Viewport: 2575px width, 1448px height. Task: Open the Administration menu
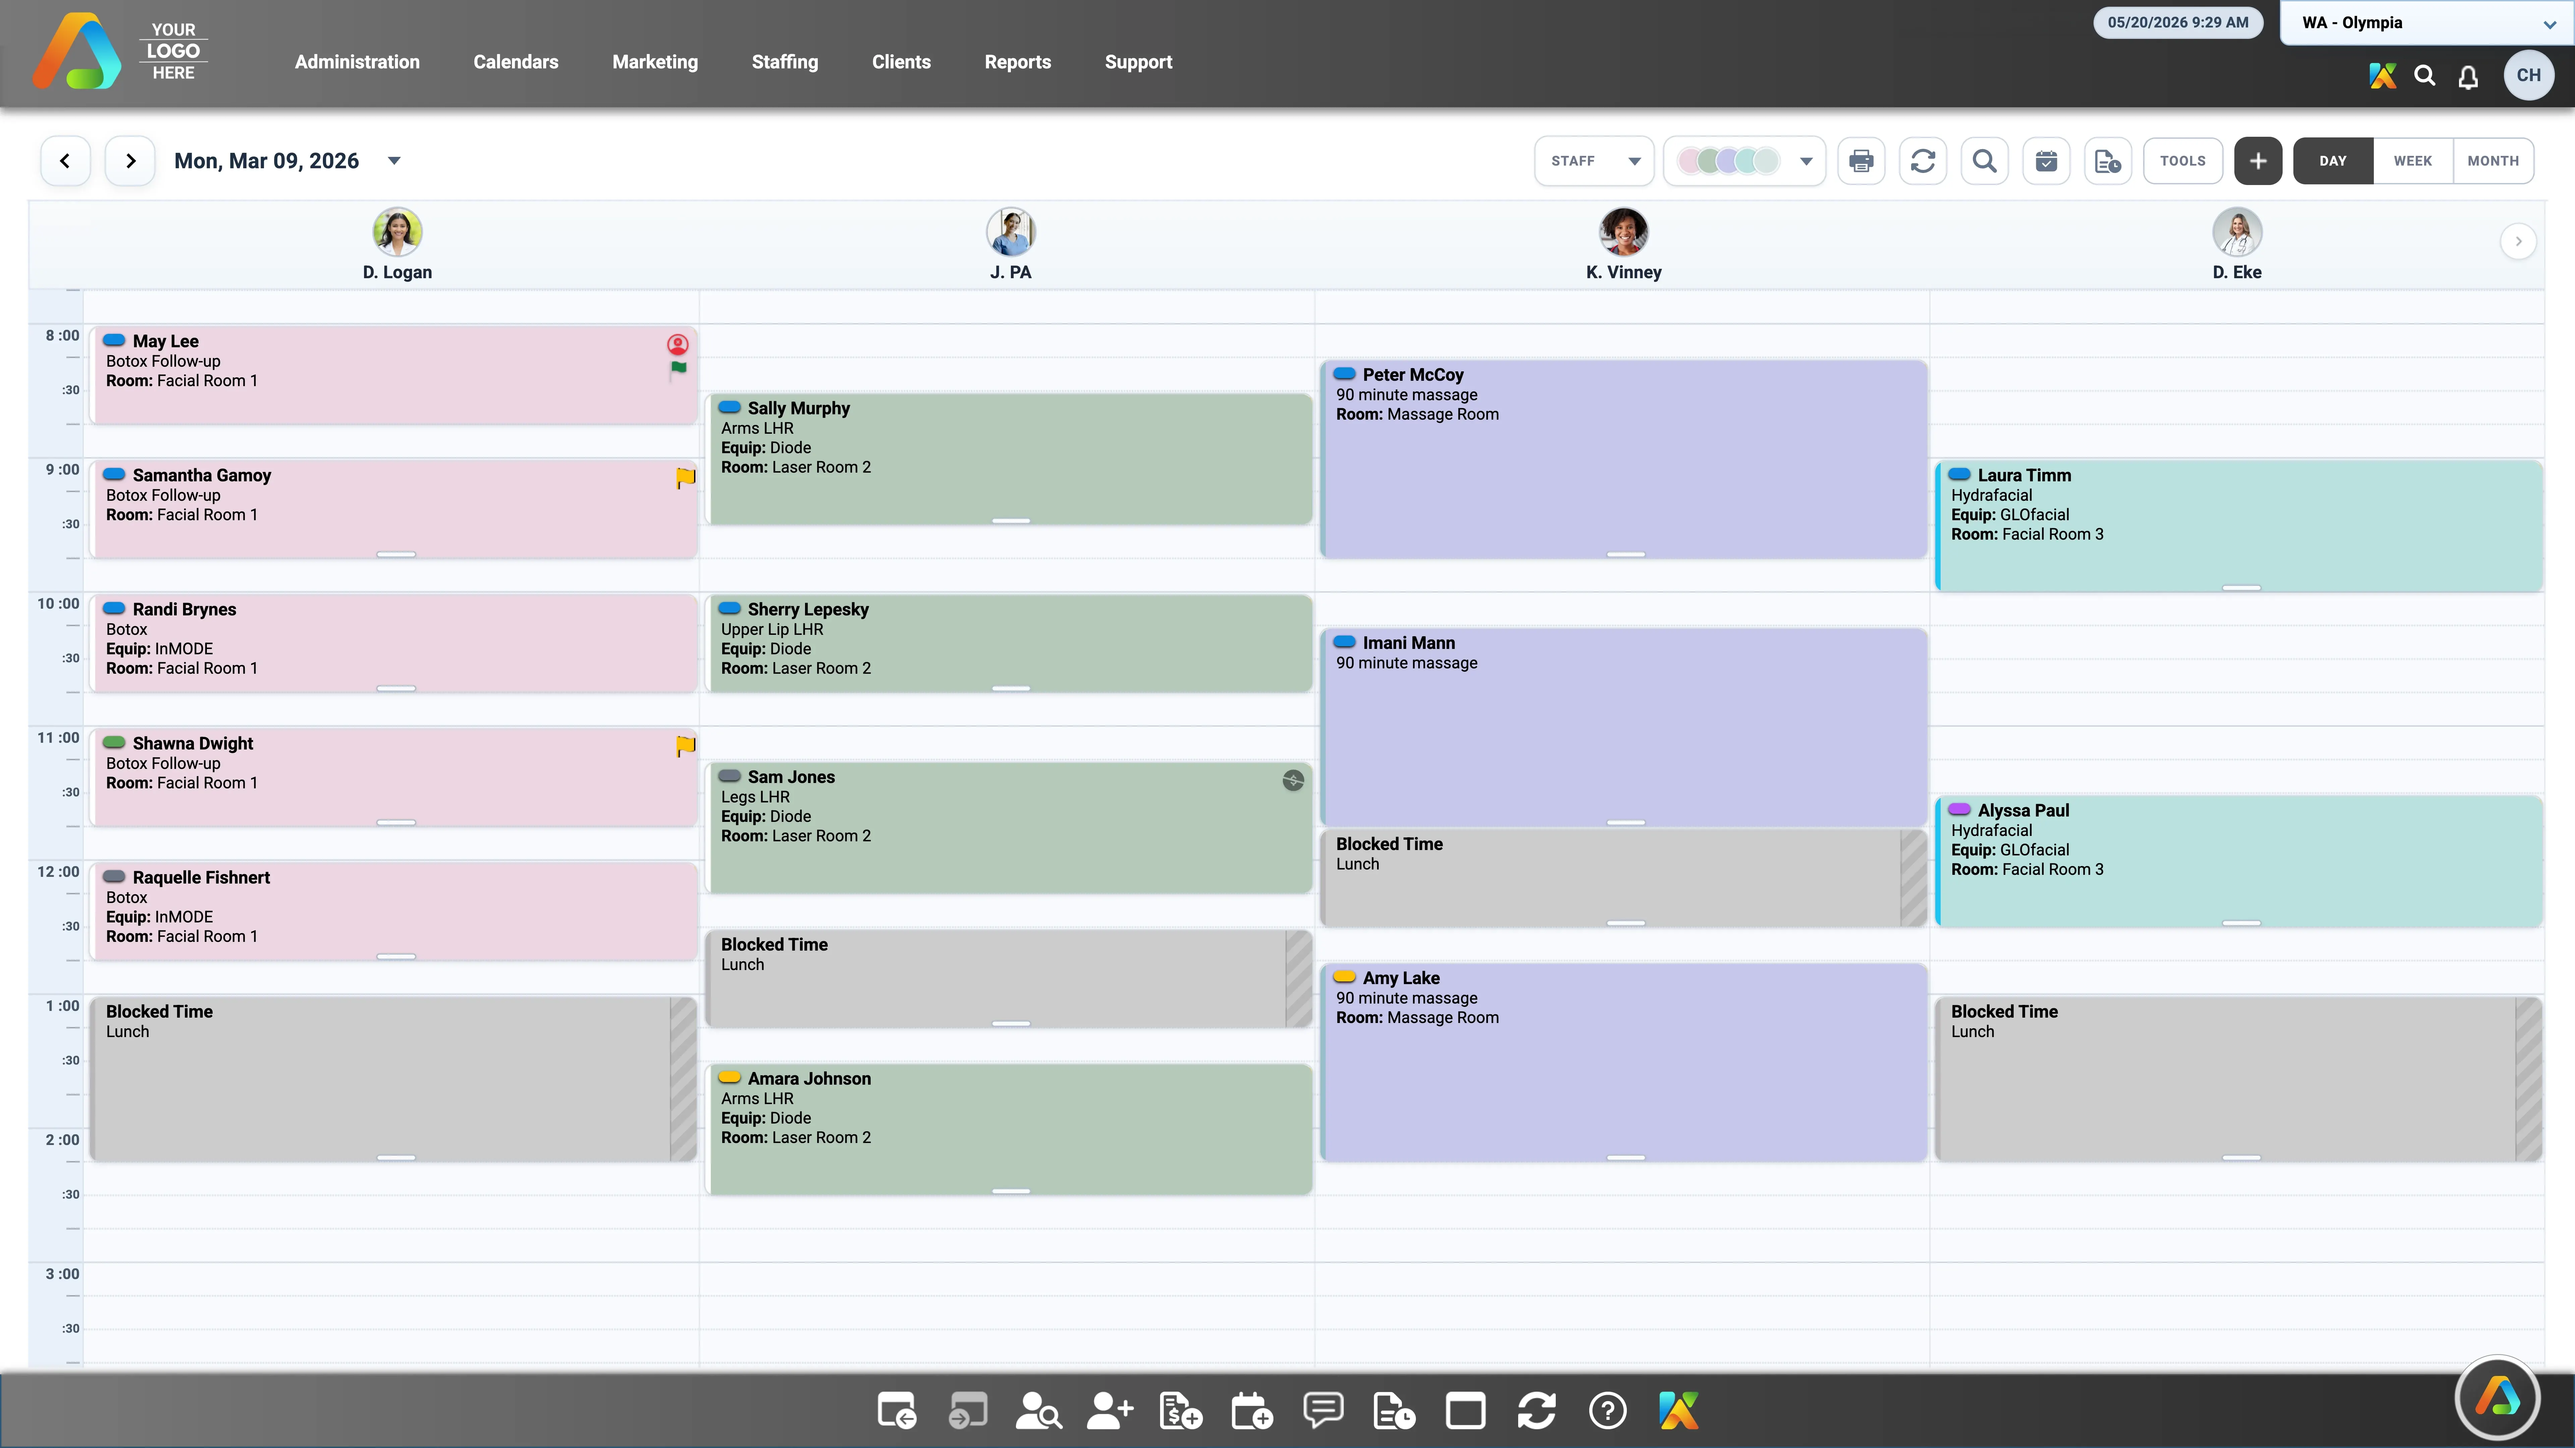coord(357,62)
